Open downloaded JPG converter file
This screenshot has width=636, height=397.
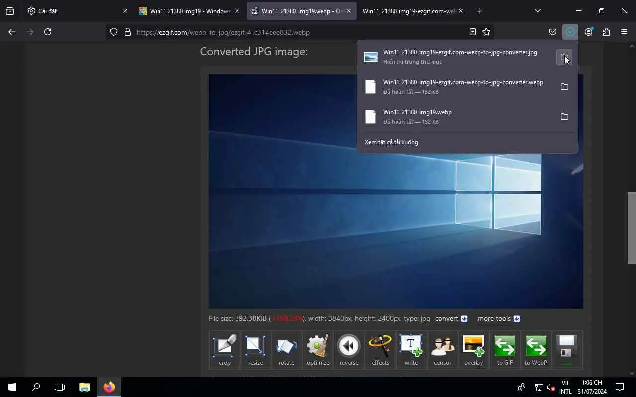point(457,57)
